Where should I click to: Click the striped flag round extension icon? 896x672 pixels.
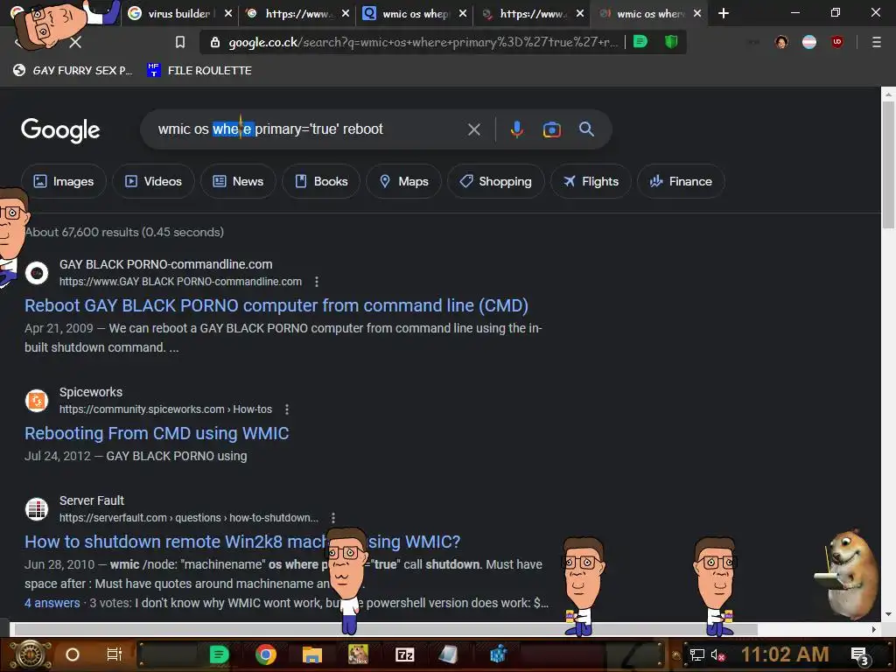pos(809,42)
